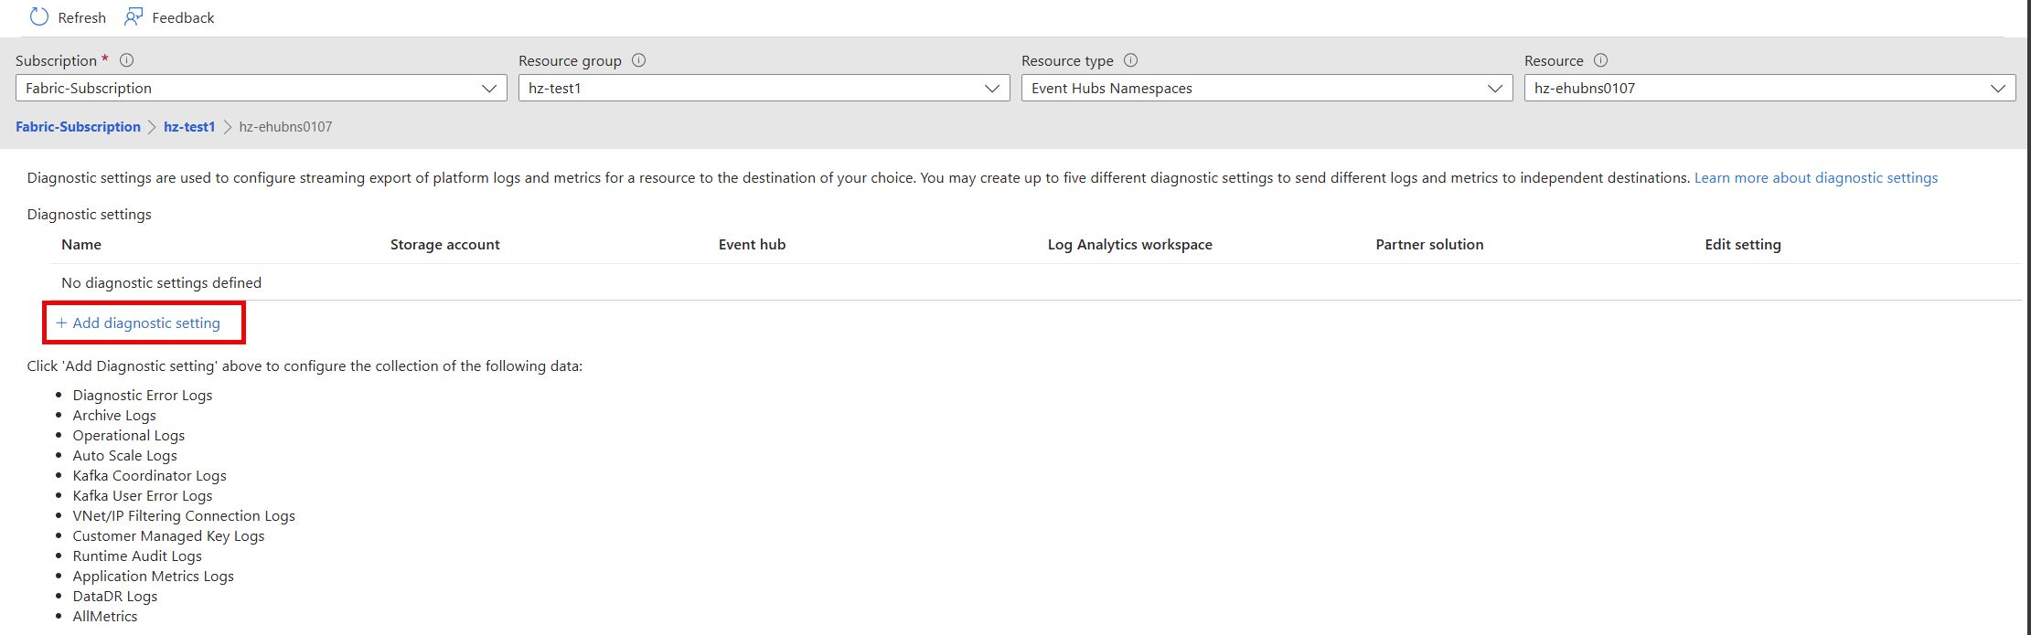2031x635 pixels.
Task: Click Log Analytics workspace column header
Action: coord(1130,245)
